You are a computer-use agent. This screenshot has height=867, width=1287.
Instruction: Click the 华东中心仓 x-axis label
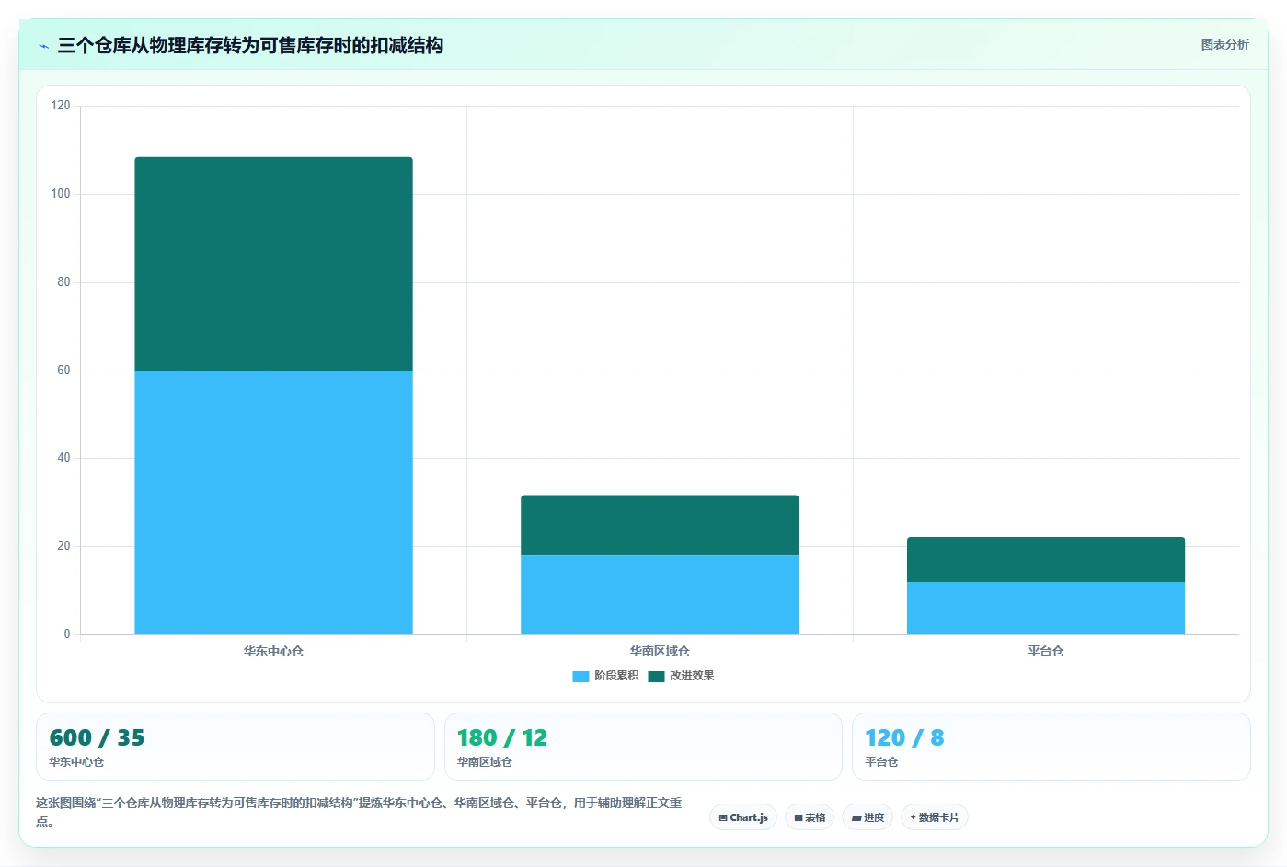click(273, 651)
